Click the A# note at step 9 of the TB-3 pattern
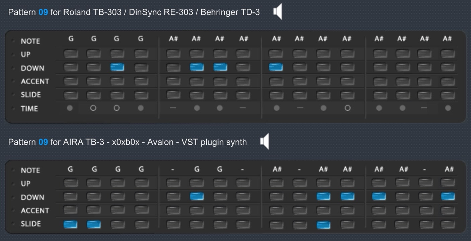 pyautogui.click(x=277, y=169)
